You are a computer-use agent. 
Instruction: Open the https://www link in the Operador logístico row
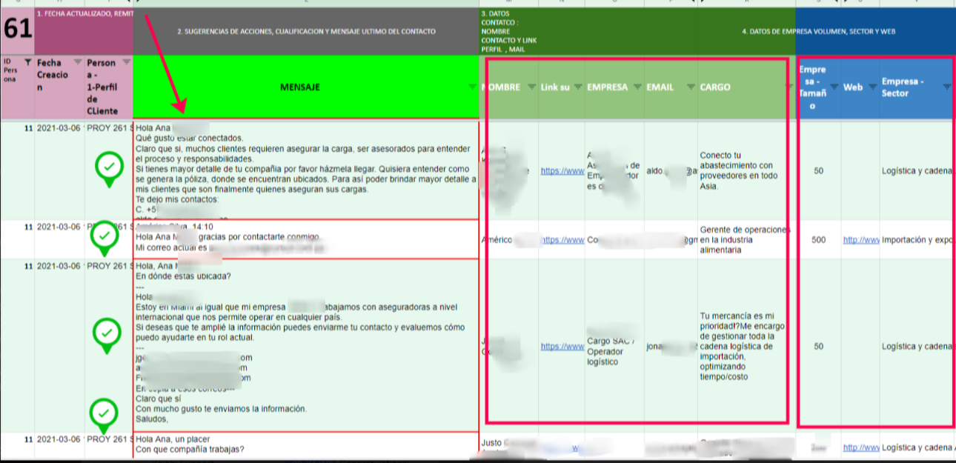tap(562, 346)
